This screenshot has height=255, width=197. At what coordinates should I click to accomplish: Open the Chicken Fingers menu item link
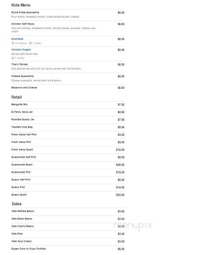21,49
